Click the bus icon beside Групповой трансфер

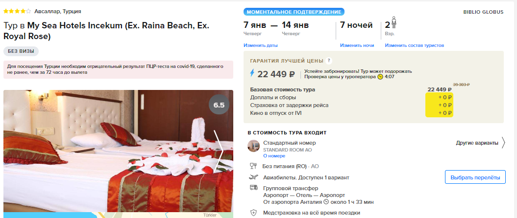pos(253,188)
